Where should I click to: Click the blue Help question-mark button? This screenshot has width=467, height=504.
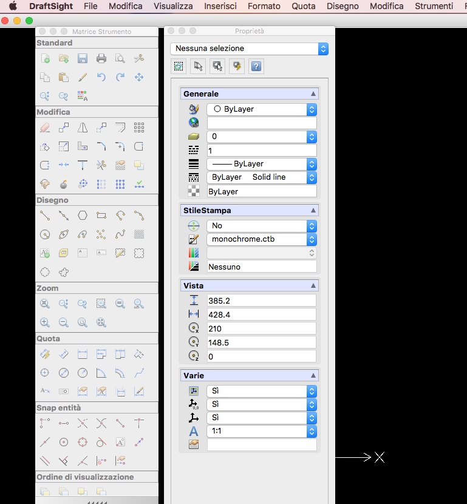coord(256,67)
